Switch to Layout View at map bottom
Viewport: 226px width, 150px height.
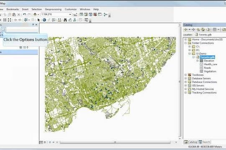pyautogui.click(x=45, y=142)
